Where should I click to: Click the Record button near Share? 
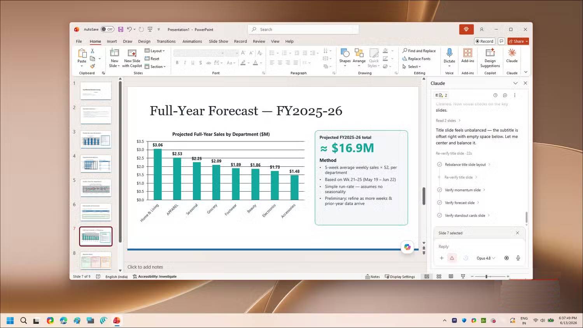[x=485, y=41]
